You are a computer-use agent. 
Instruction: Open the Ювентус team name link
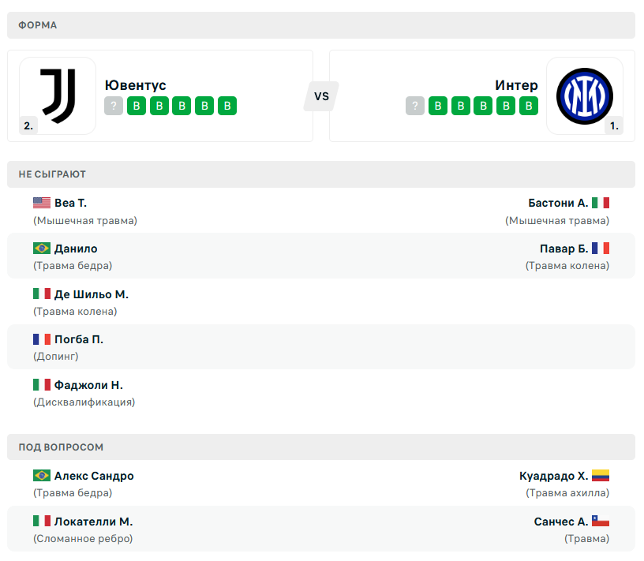click(x=136, y=85)
